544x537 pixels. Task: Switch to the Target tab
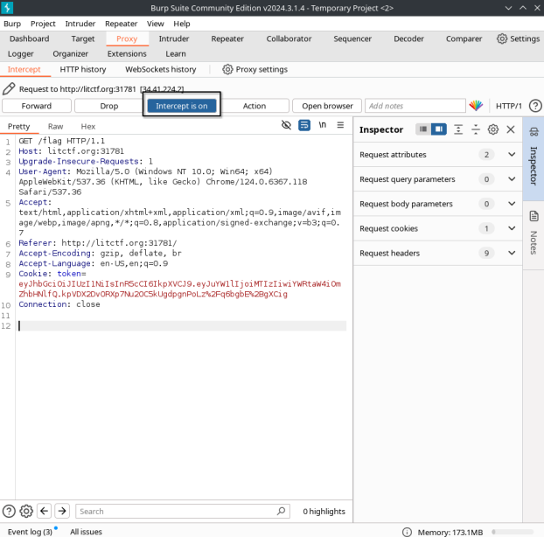point(83,38)
